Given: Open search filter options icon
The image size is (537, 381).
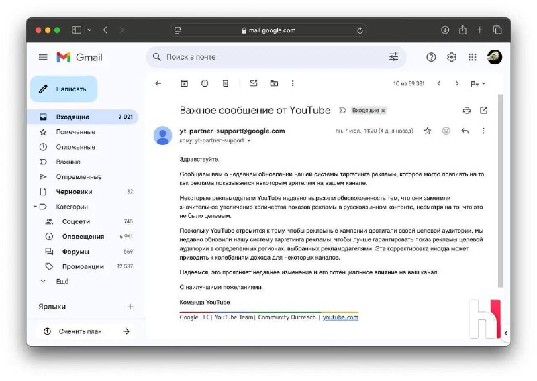Looking at the screenshot, I should click(x=393, y=57).
